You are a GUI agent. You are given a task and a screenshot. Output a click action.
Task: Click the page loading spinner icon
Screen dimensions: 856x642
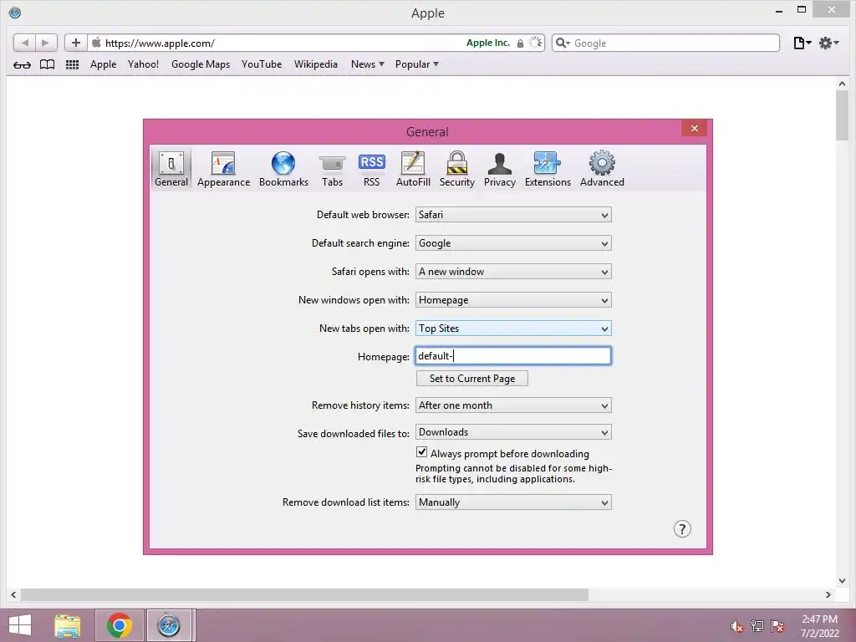536,43
